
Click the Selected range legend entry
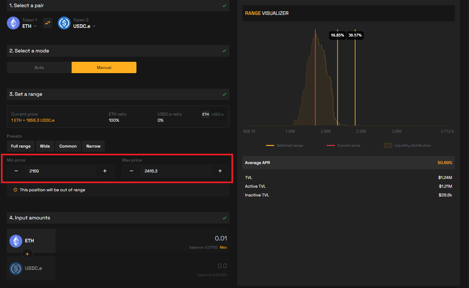285,146
